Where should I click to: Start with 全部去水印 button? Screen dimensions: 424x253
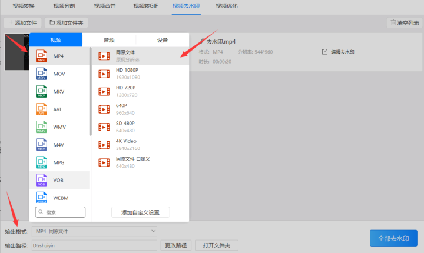tap(393, 238)
